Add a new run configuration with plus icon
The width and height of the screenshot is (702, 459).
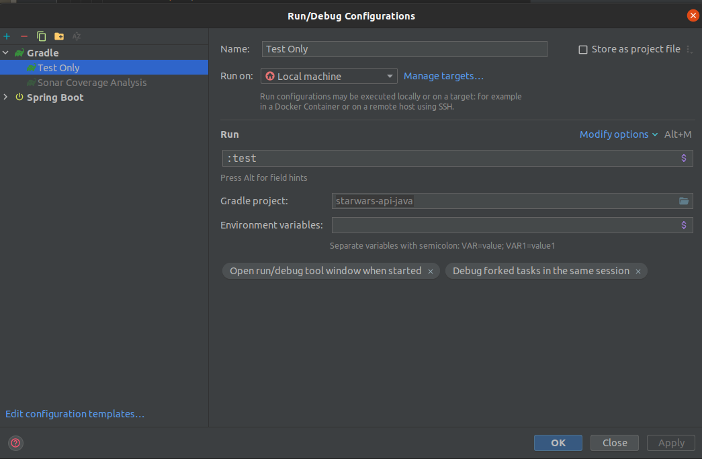[x=7, y=36]
